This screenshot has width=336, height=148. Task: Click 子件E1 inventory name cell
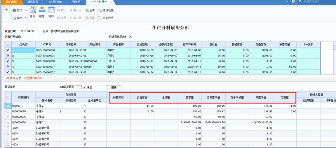click(47, 117)
